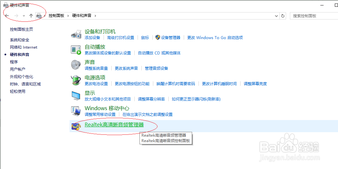Open 网络和 Internet in sidebar
This screenshot has height=169, width=338.
pyautogui.click(x=24, y=47)
